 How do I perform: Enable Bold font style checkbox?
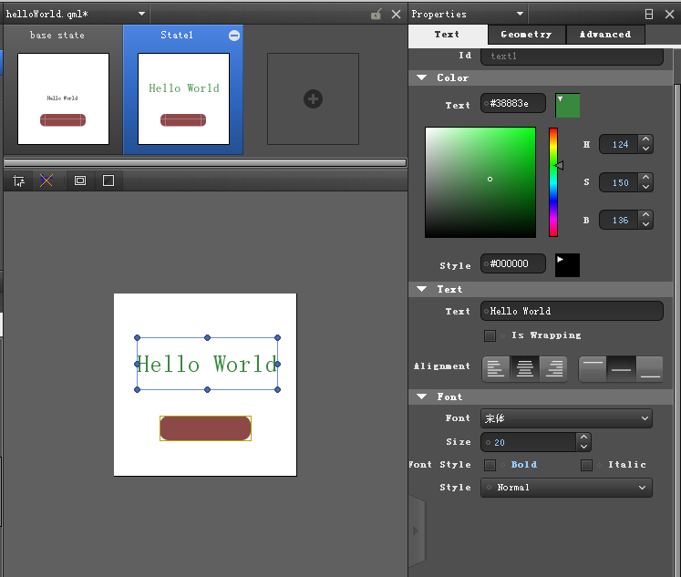click(x=490, y=465)
